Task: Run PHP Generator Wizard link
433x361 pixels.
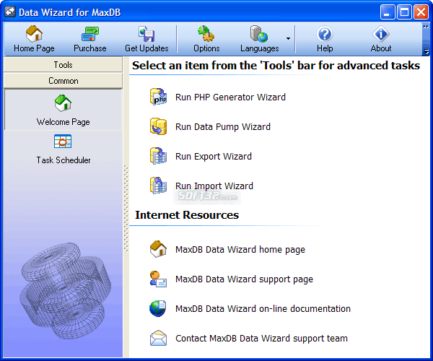Action: pos(230,97)
